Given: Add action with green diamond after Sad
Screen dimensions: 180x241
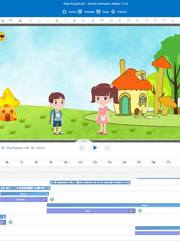Looking at the screenshot, I should (x=140, y=211).
